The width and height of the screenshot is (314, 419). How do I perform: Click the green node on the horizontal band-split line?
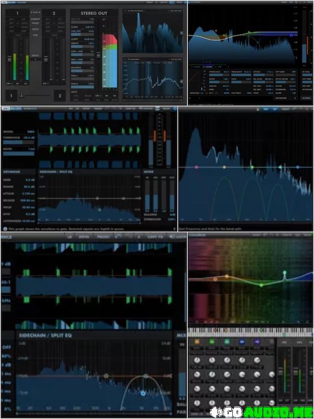252,167
